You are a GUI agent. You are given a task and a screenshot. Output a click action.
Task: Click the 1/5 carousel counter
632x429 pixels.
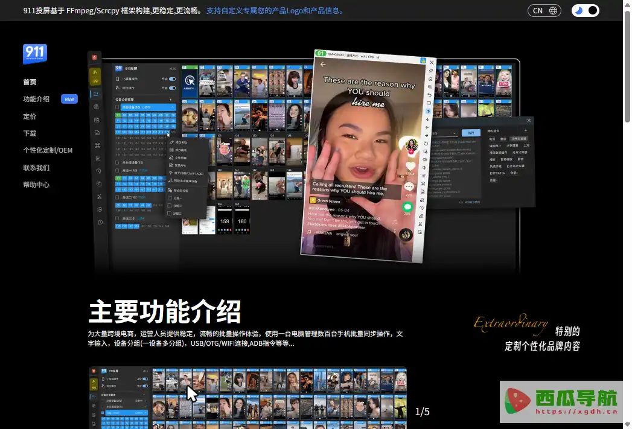[423, 412]
